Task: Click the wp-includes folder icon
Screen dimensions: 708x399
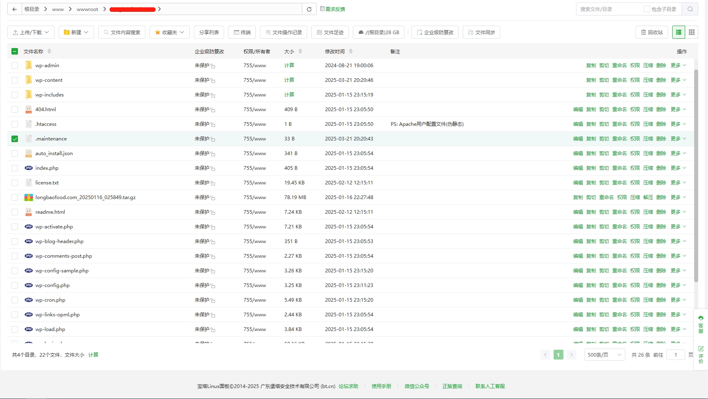Action: (x=29, y=94)
